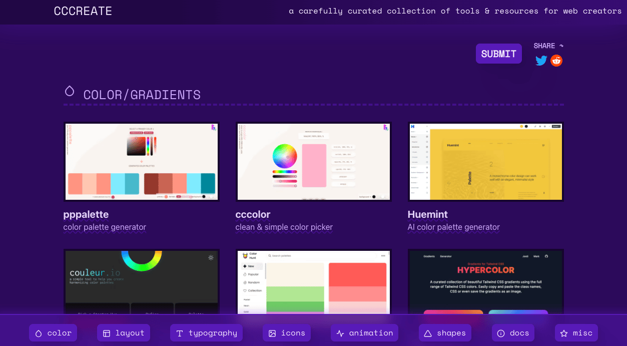Click the Submit button
627x346 pixels.
499,54
